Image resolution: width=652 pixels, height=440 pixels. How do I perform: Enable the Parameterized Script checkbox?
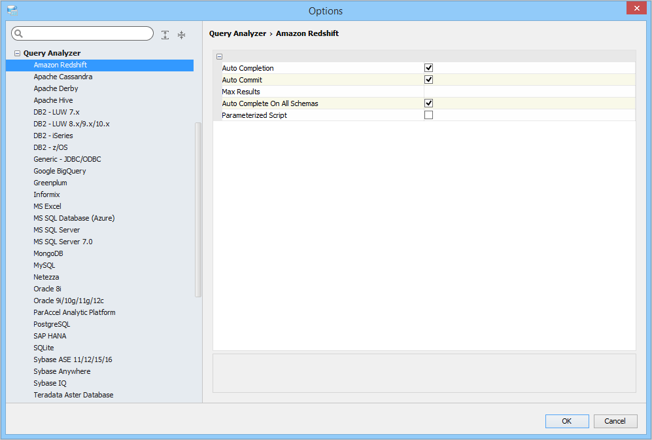(x=428, y=115)
